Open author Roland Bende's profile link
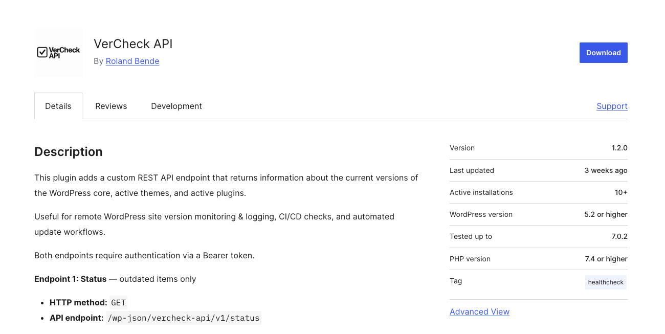 (132, 61)
